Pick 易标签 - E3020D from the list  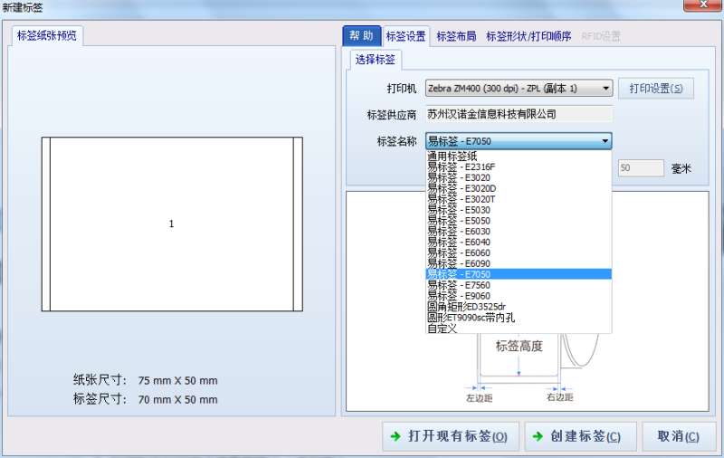click(462, 188)
